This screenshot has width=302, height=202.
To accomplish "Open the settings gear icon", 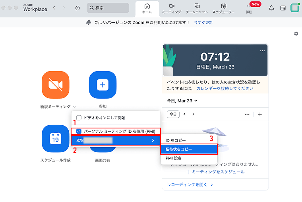I will [296, 34].
